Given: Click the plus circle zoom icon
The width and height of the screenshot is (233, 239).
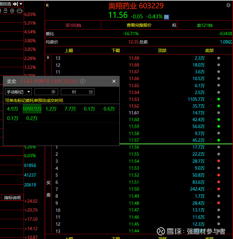Looking at the screenshot, I should pyautogui.click(x=12, y=11).
